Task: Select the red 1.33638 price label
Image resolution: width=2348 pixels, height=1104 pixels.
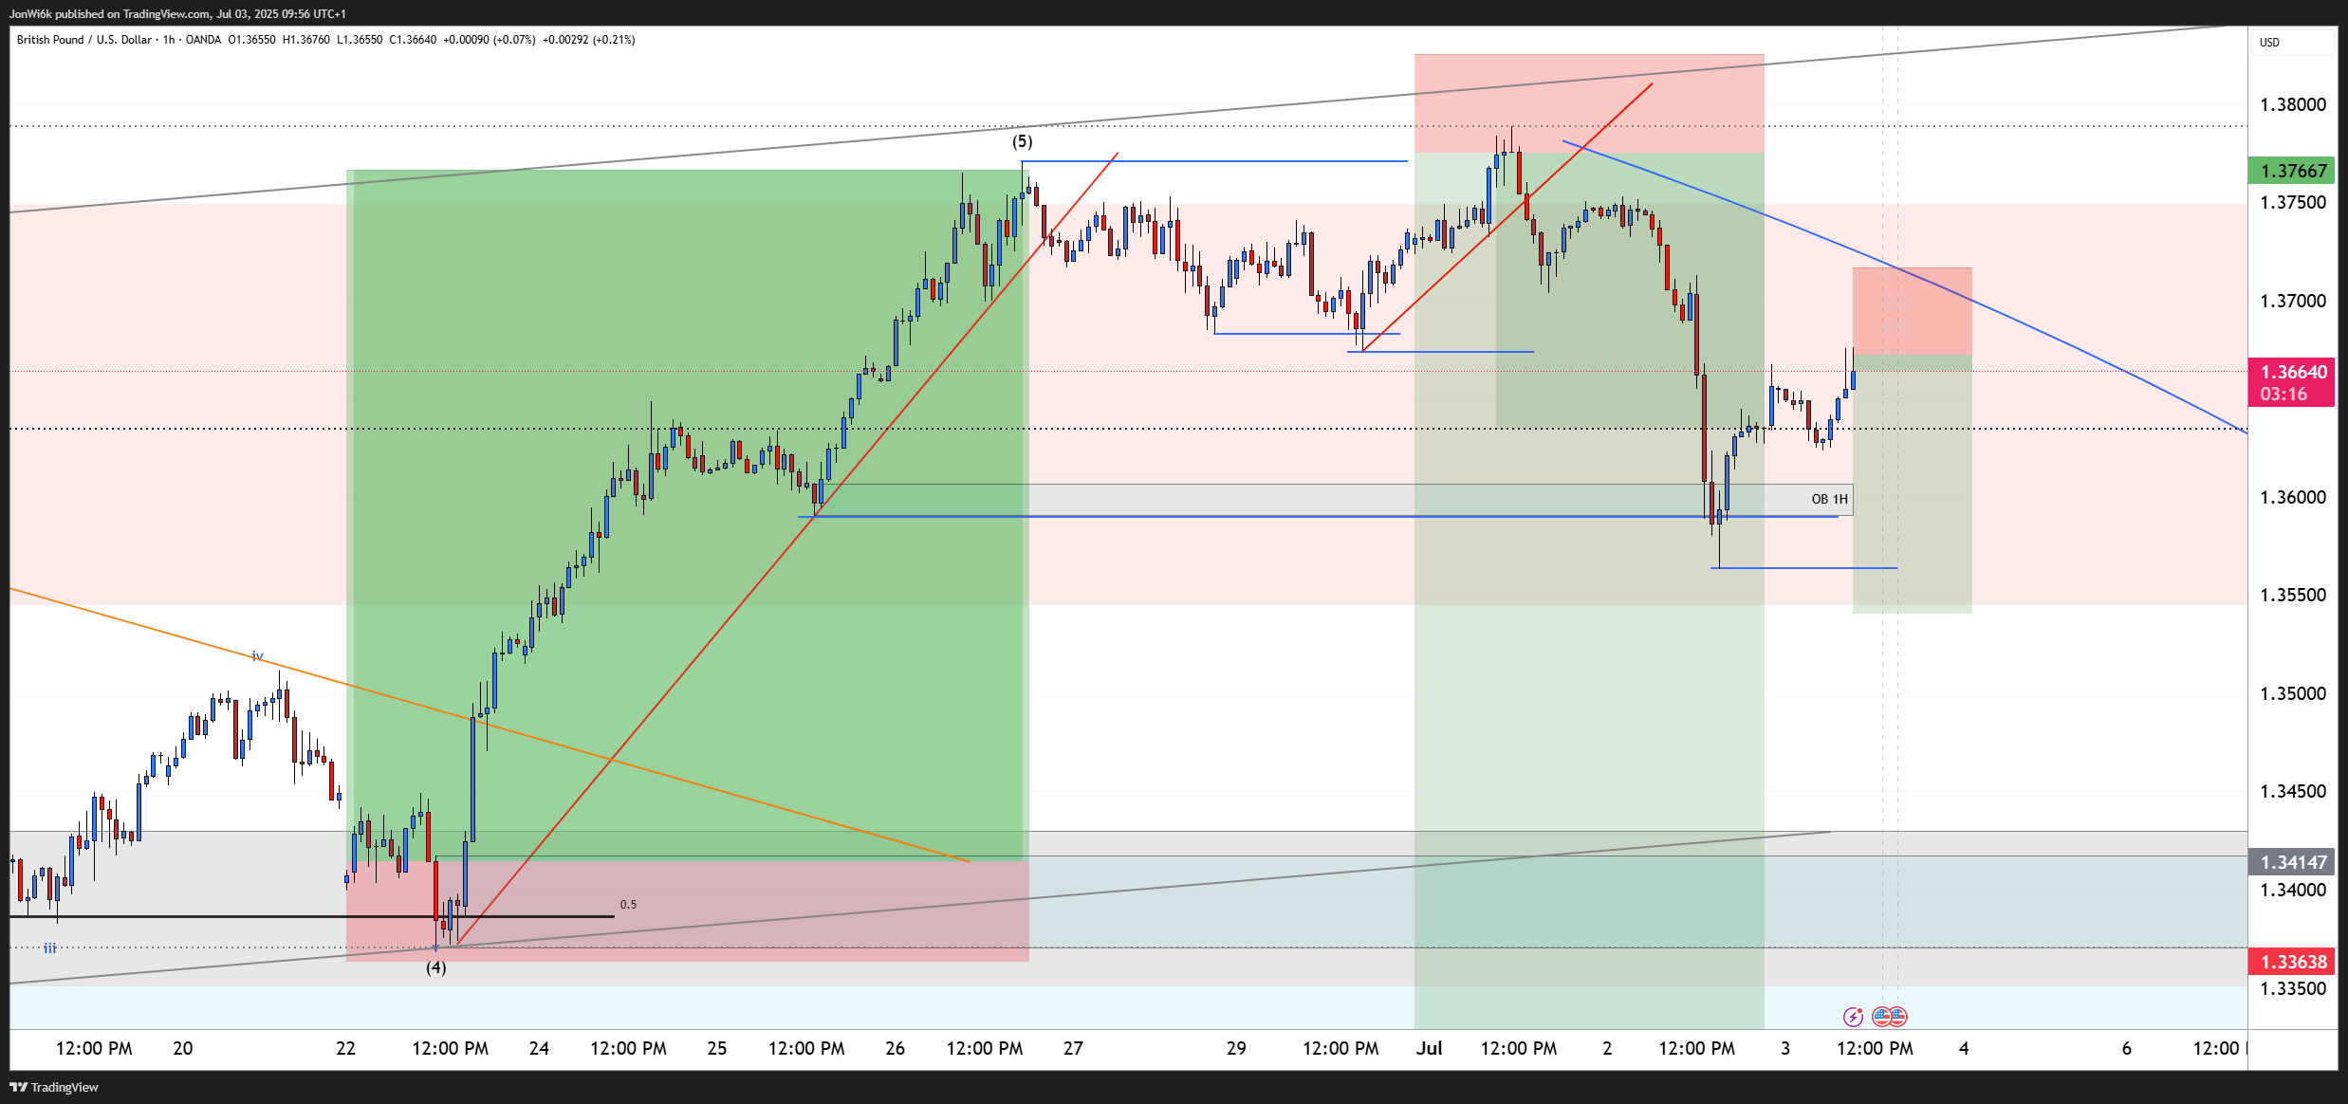Action: [2292, 962]
